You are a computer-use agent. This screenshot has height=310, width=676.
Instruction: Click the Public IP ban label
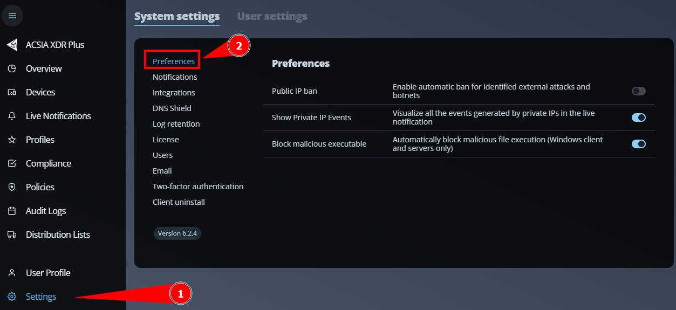pos(295,91)
